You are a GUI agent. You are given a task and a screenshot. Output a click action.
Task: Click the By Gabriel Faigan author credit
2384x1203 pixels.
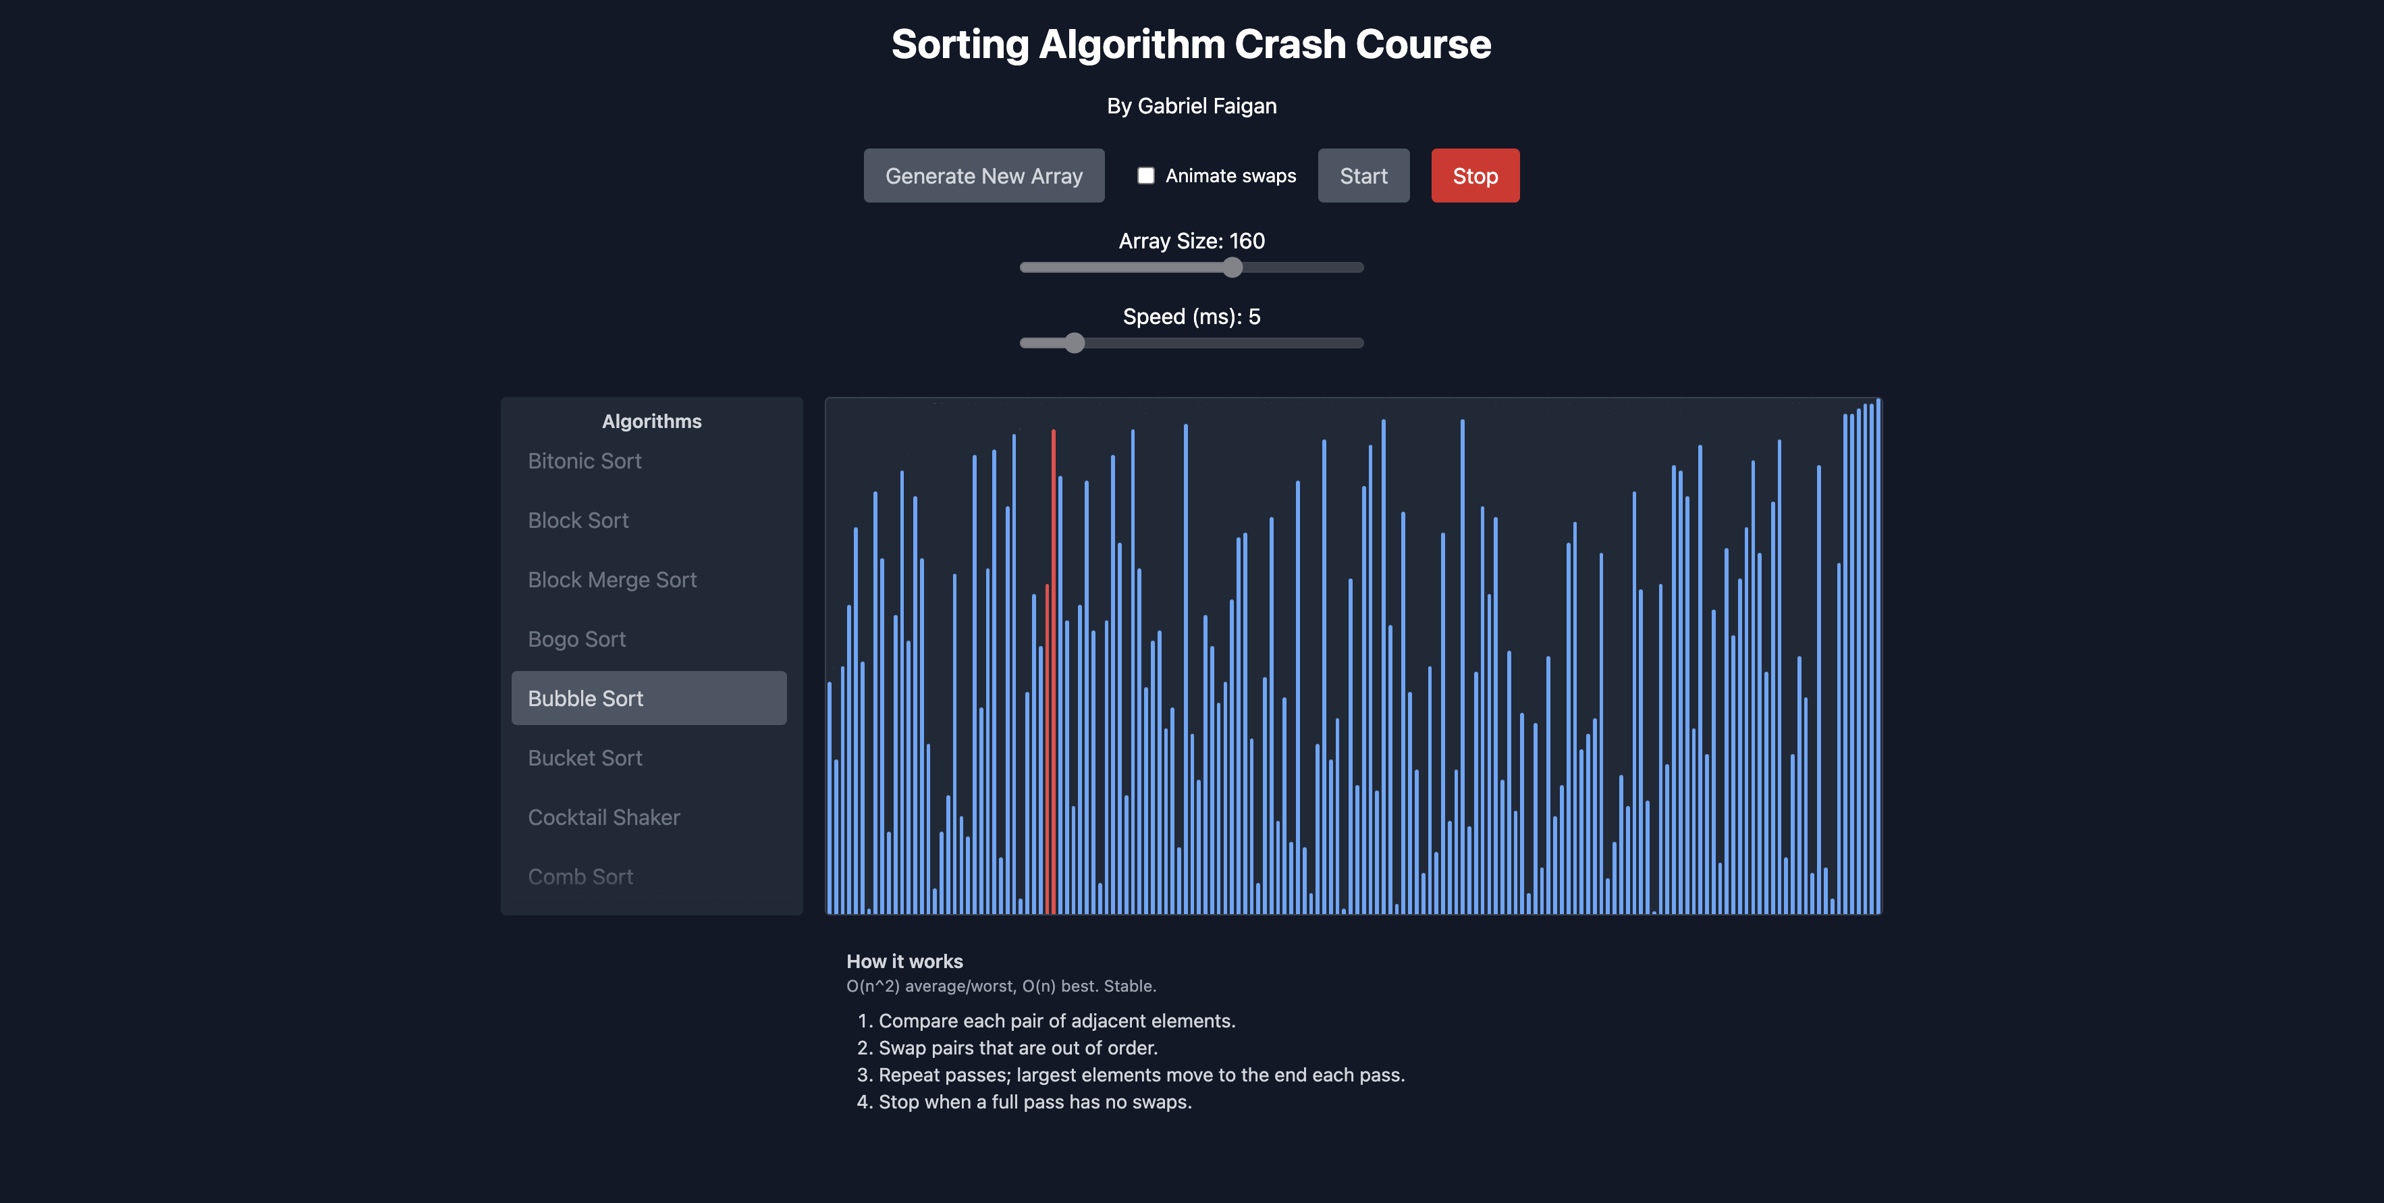(1192, 105)
